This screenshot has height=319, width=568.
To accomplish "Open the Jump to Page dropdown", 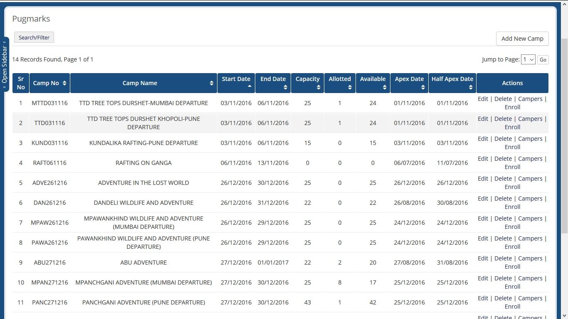I will click(x=528, y=60).
